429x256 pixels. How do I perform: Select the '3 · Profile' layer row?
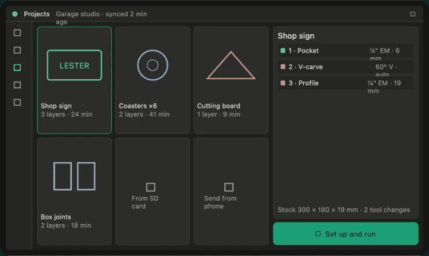tap(346, 83)
